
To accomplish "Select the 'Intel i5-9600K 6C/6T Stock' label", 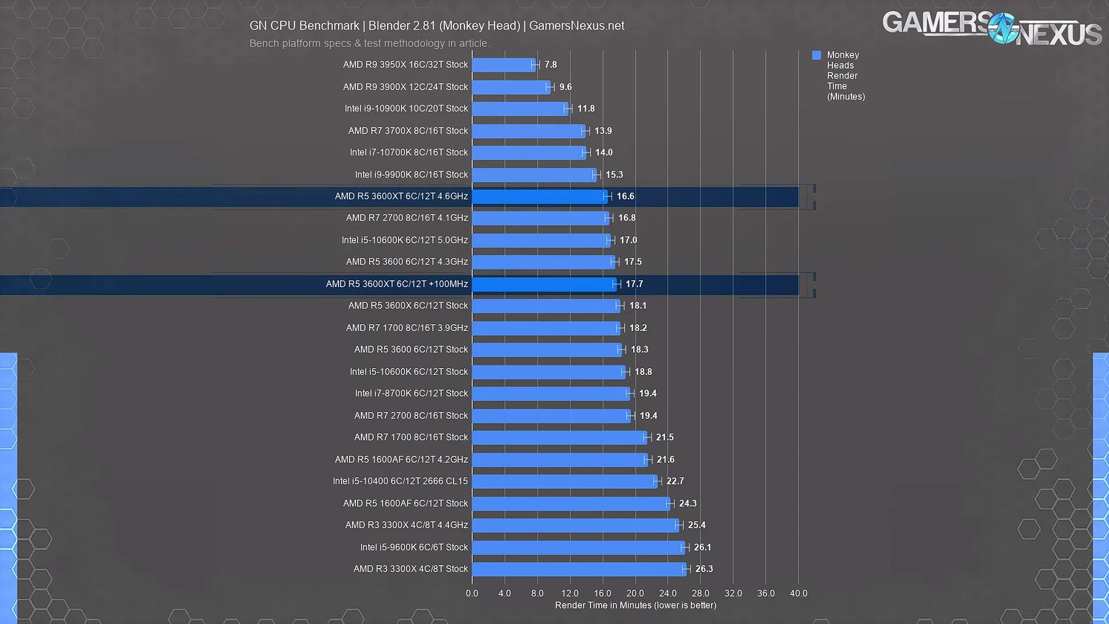I will [x=414, y=547].
